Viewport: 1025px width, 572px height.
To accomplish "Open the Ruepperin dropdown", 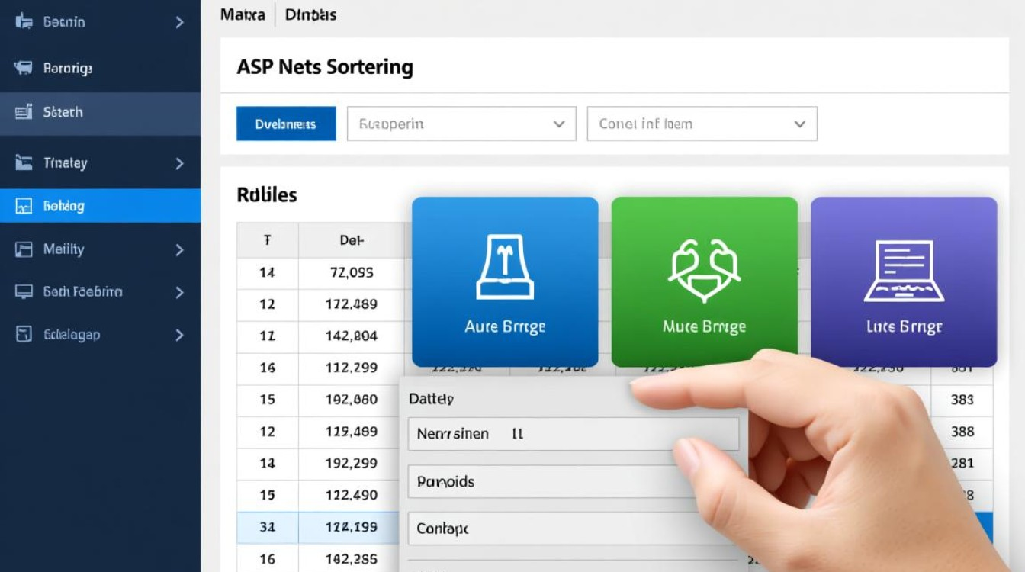I will point(461,124).
